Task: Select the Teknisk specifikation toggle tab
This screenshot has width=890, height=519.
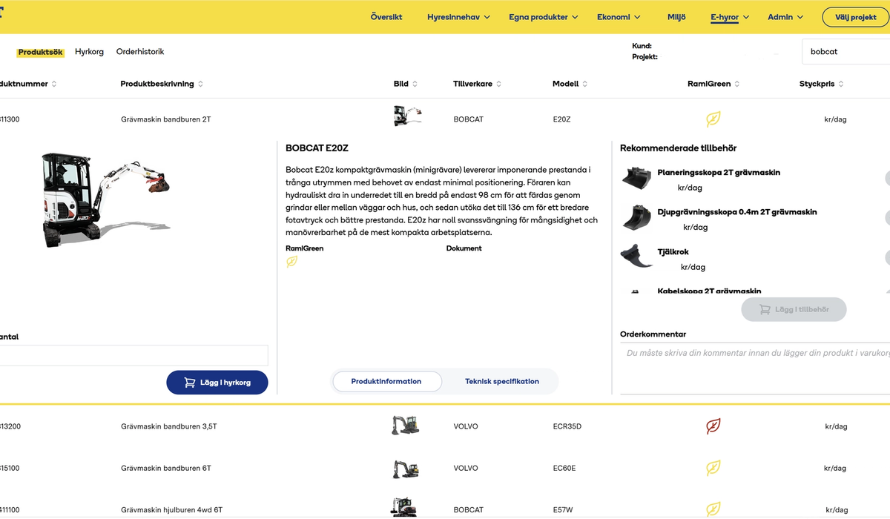Action: (502, 381)
